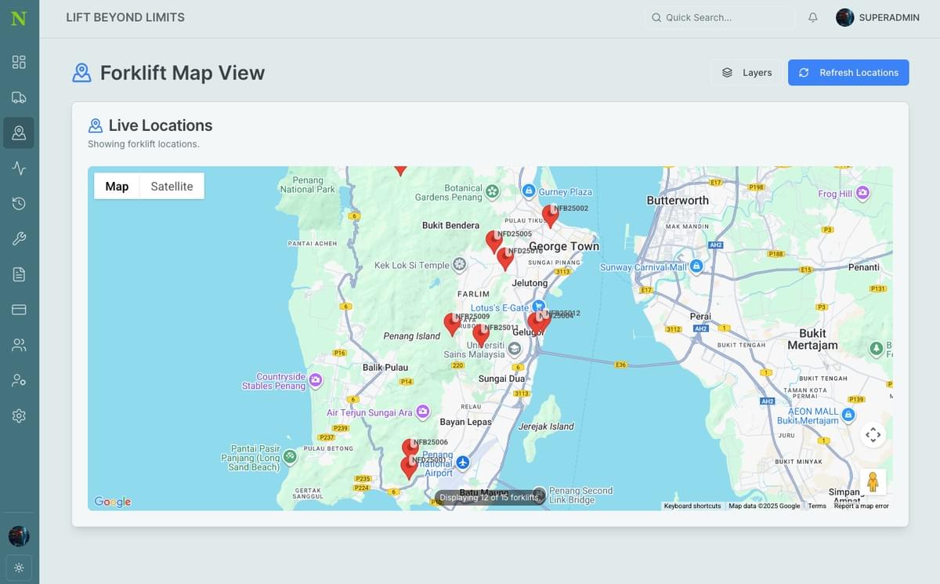Viewport: 940px width, 584px height.
Task: Open the Keyboard shortcuts map link
Action: click(692, 506)
